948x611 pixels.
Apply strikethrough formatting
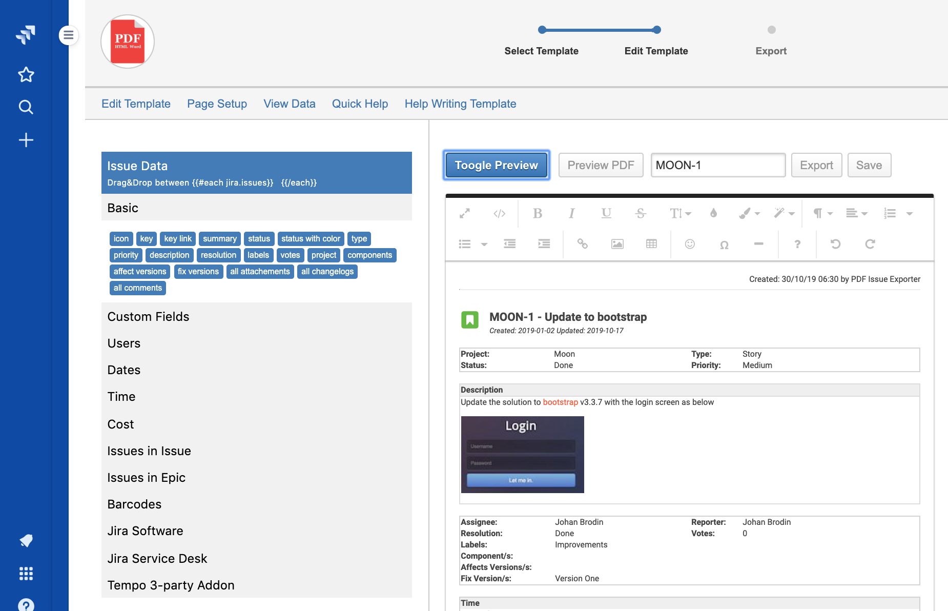click(x=641, y=213)
